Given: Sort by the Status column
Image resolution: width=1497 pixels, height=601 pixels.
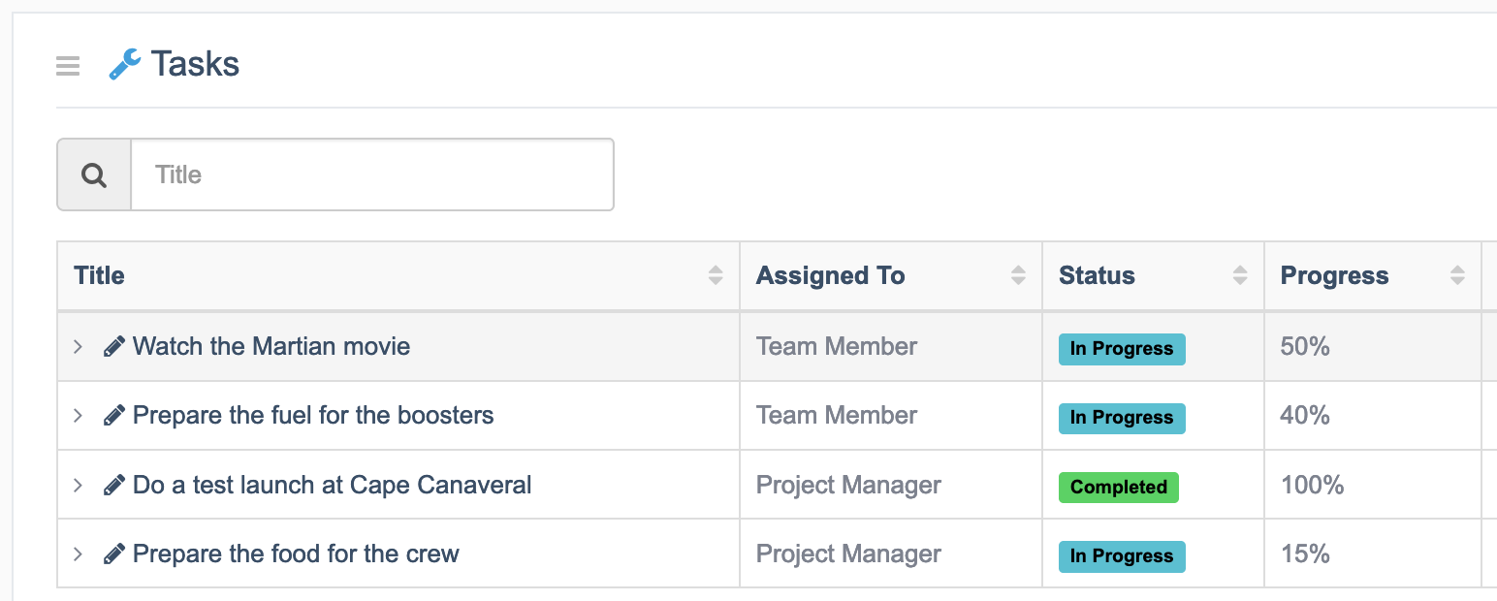Looking at the screenshot, I should pos(1240,275).
